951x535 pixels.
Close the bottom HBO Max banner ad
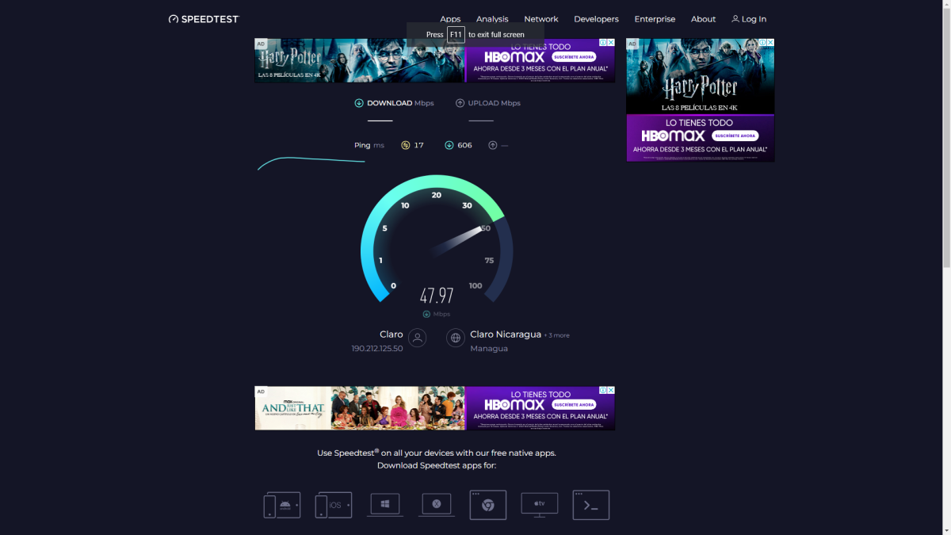coord(611,391)
